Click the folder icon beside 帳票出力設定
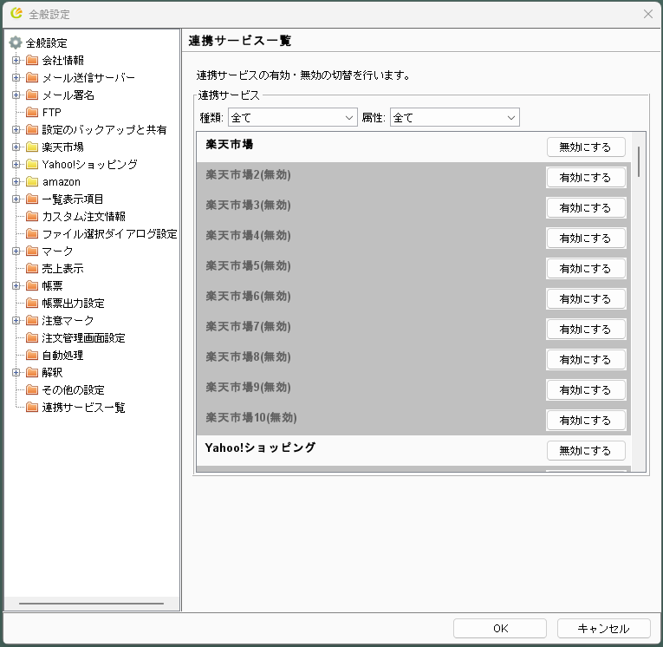 32,304
